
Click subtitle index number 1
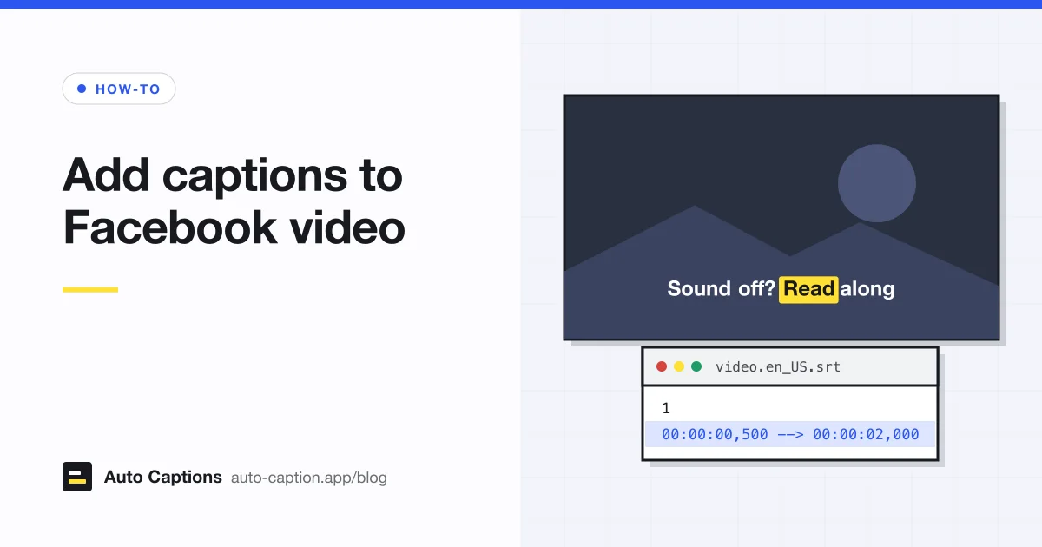[666, 408]
